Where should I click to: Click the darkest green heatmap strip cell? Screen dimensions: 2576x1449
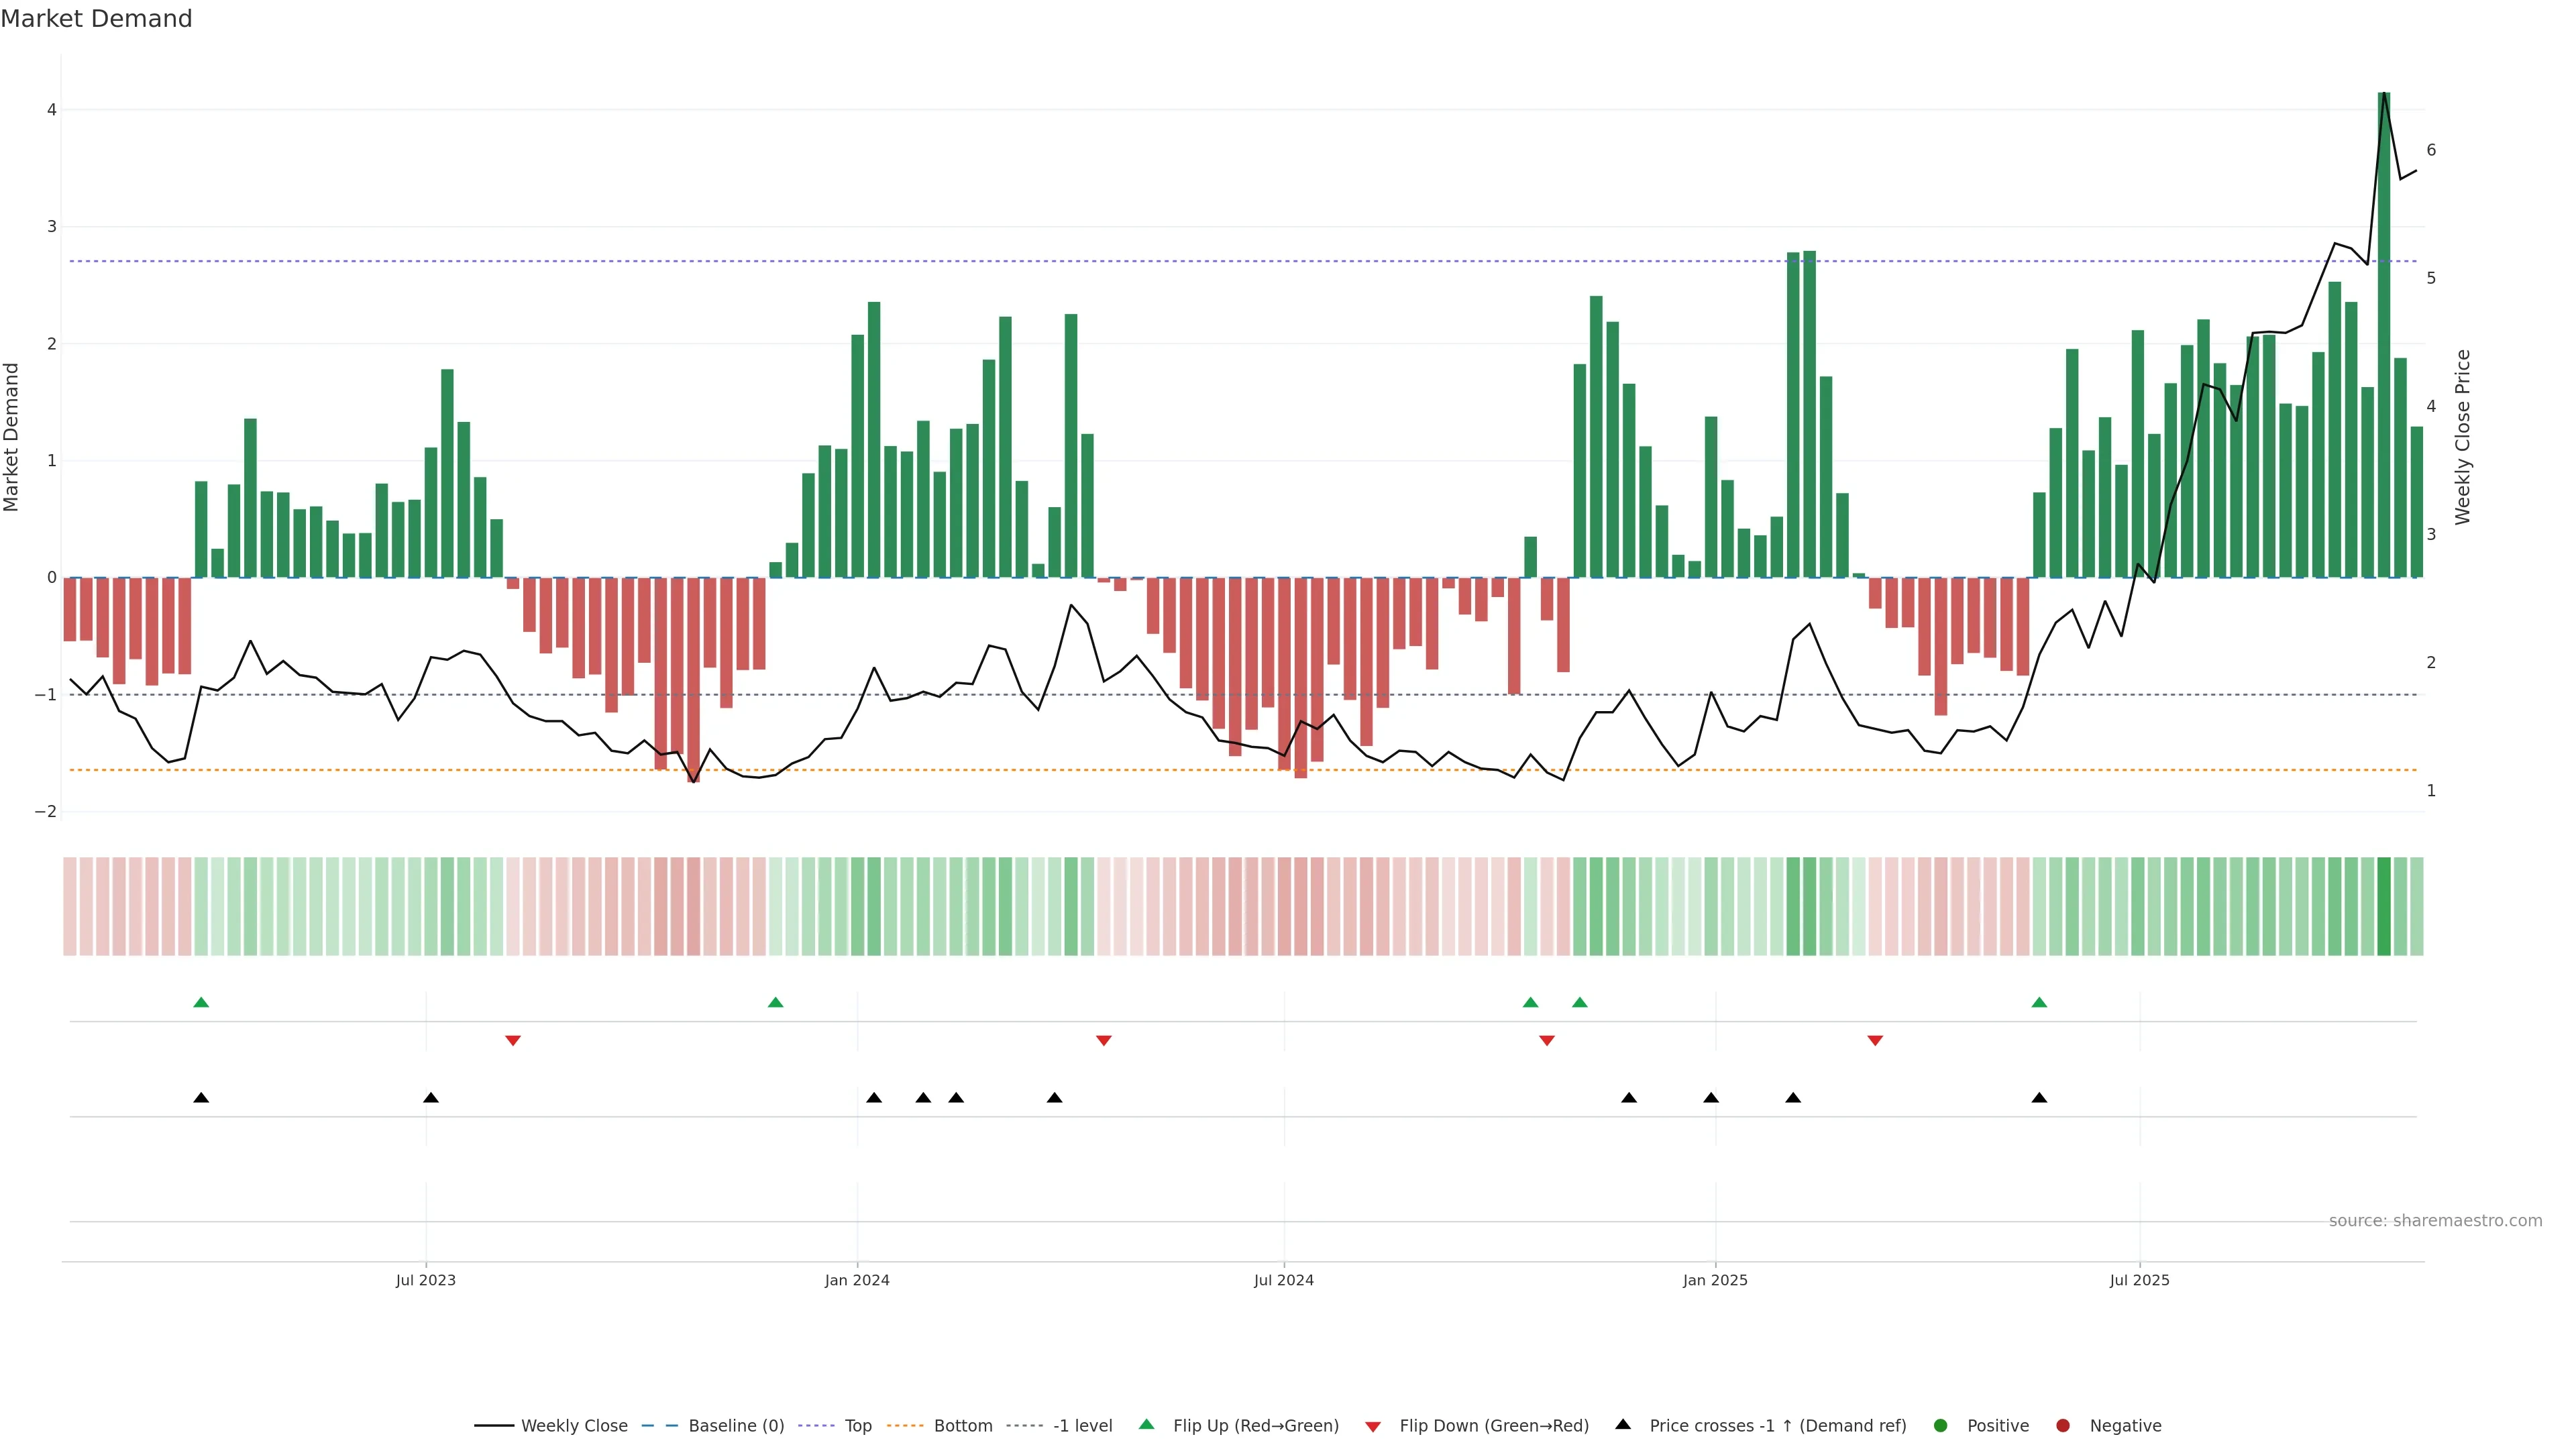point(2384,906)
